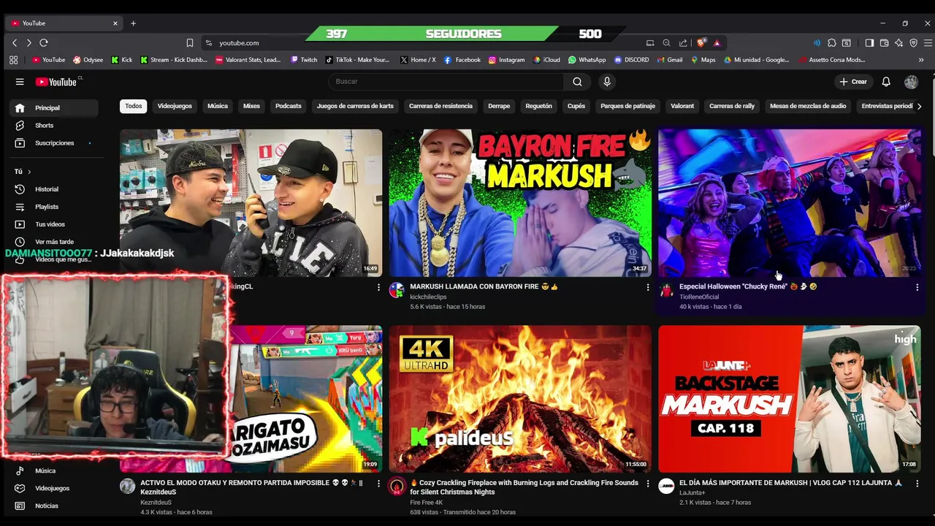The height and width of the screenshot is (526, 935).
Task: Select the Valorant filter chip
Action: pos(682,106)
